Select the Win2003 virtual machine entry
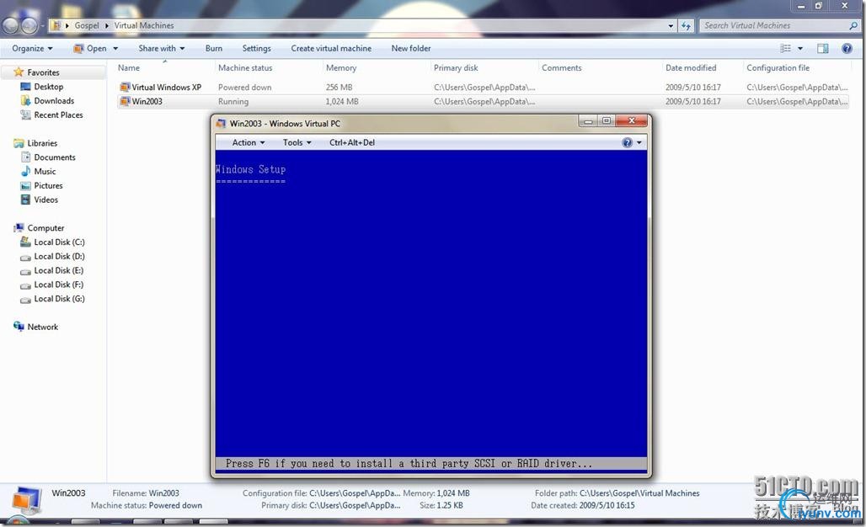 click(x=147, y=102)
